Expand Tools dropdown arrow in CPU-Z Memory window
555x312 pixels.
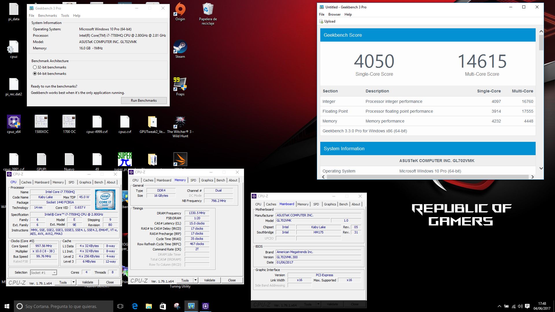click(x=195, y=280)
